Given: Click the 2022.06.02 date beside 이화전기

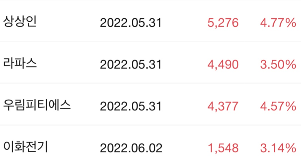Looking at the screenshot, I should 131,148.
